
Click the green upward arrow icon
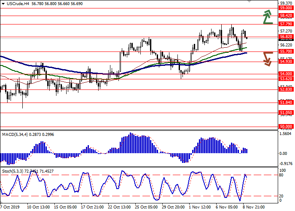(x=267, y=16)
